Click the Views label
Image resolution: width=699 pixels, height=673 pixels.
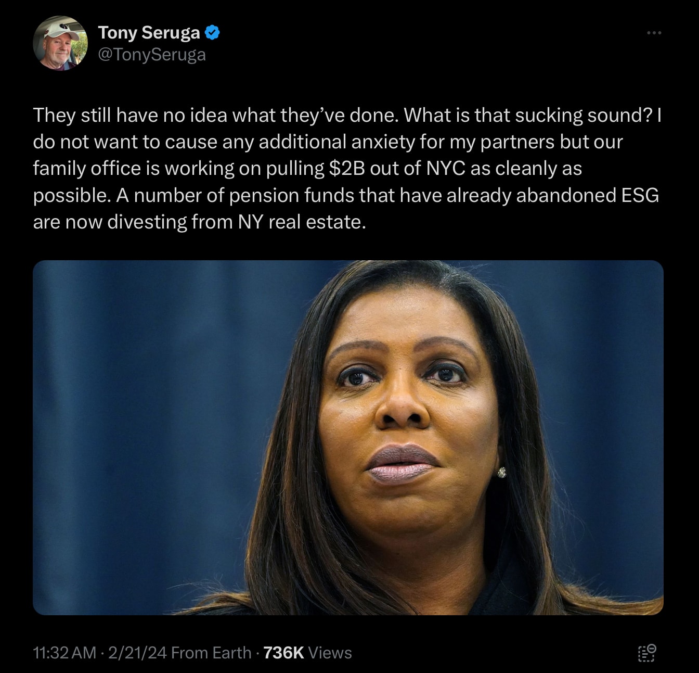tap(330, 653)
